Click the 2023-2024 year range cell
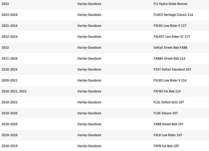Image resolution: width=209 pixels, height=151 pixels. click(9, 15)
